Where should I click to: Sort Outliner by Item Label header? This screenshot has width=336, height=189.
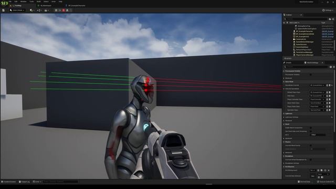[294, 23]
